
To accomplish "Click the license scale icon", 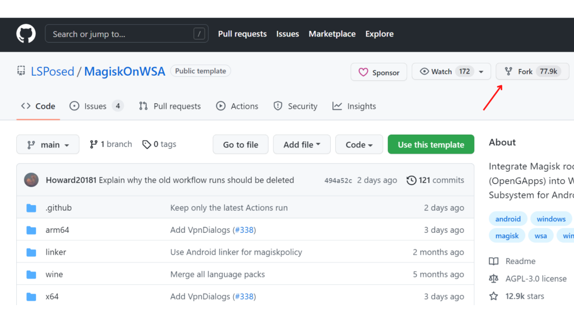I will pyautogui.click(x=494, y=279).
